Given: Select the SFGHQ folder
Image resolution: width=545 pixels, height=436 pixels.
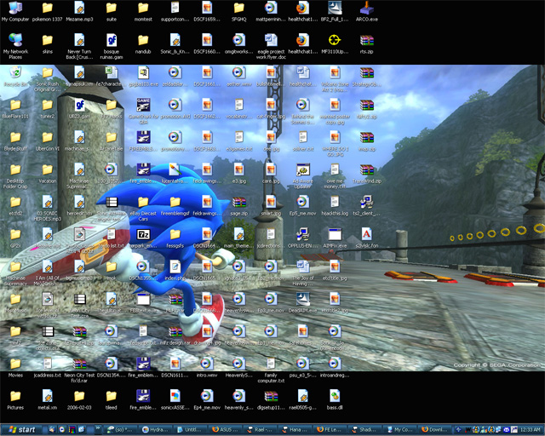Looking at the screenshot, I should pos(238,11).
